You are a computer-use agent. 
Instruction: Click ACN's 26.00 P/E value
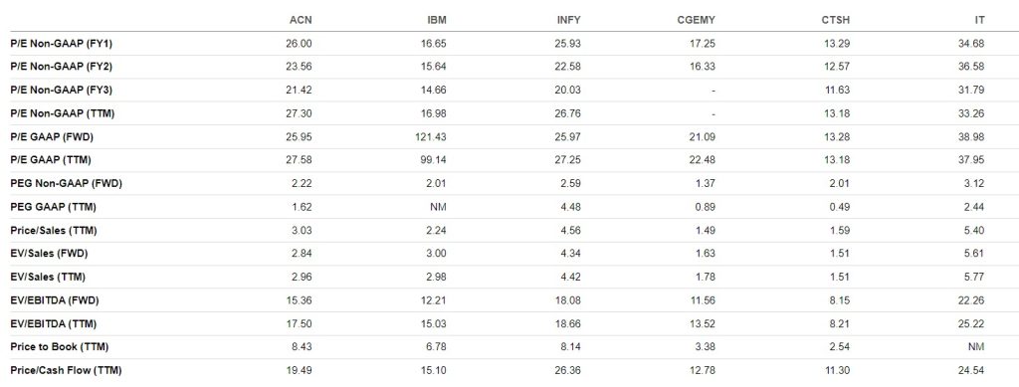(299, 44)
